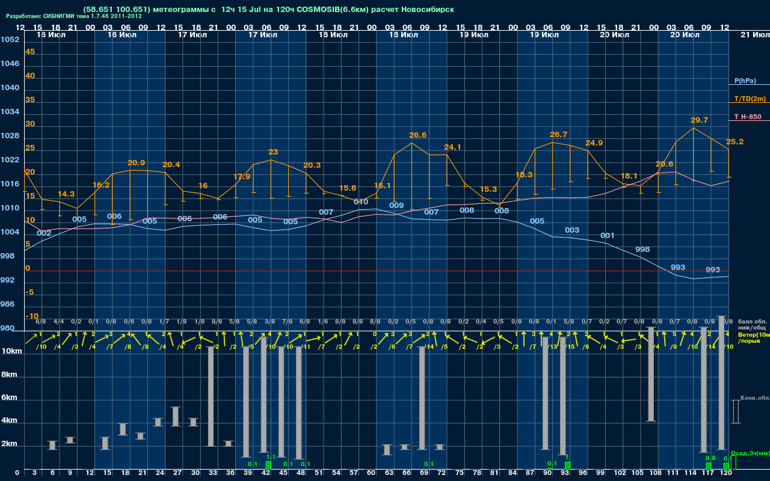
Task: Click the 18.1 temperature label
Action: [x=629, y=176]
